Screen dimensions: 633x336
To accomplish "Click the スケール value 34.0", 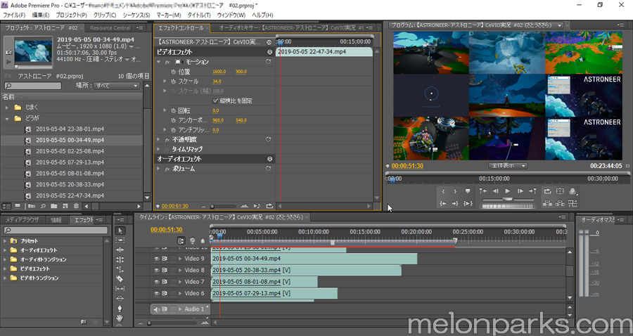I will (x=217, y=82).
